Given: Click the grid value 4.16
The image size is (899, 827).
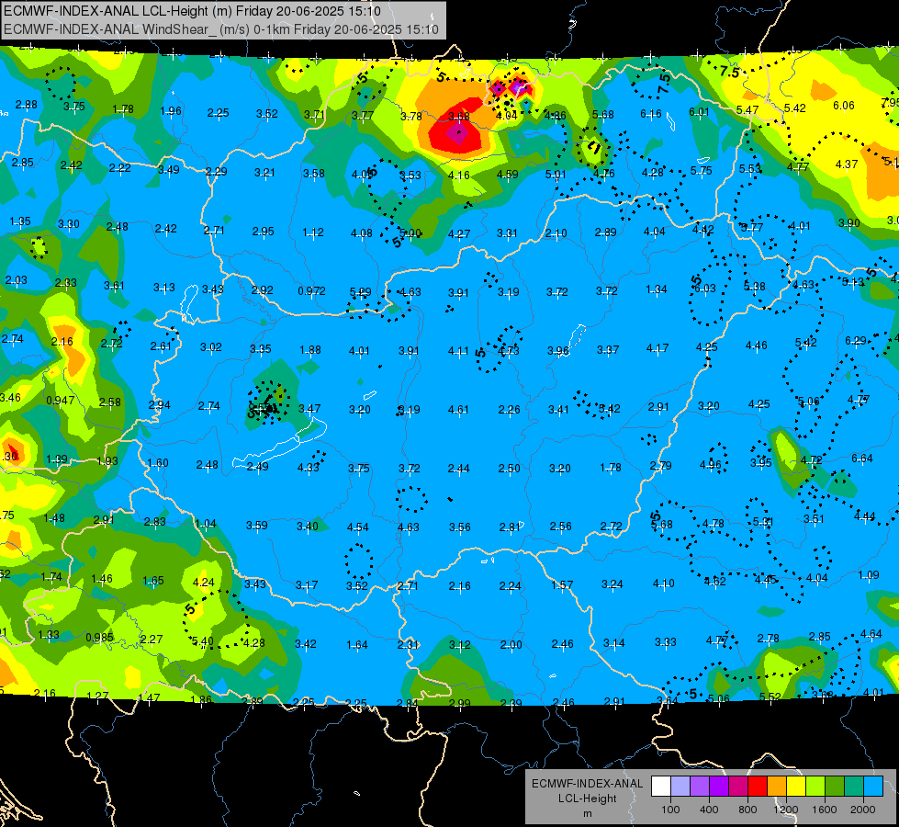Looking at the screenshot, I should coord(458,175).
